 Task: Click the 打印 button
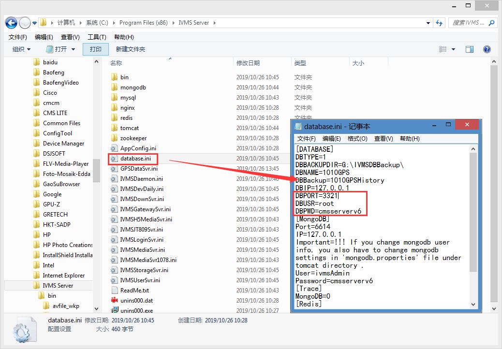95,49
